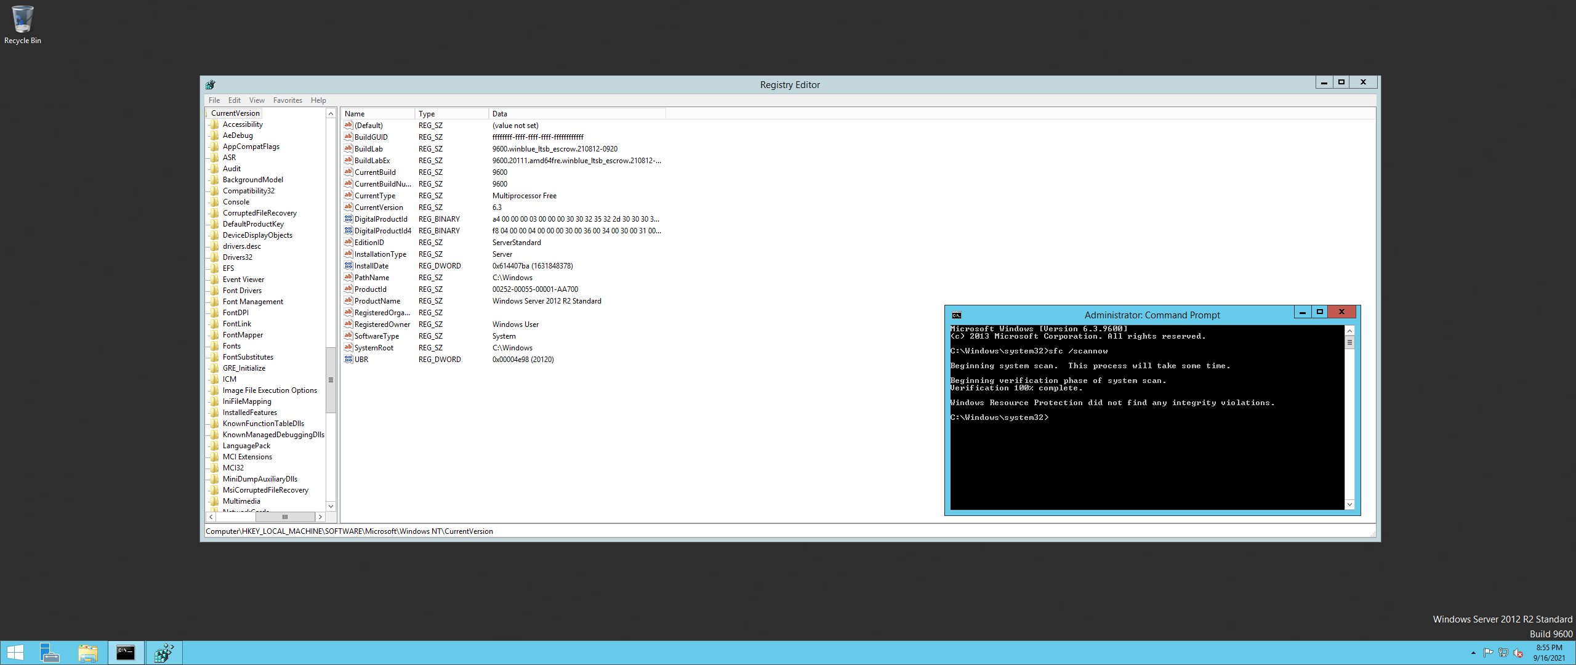Open File Explorer from the taskbar

pyautogui.click(x=88, y=653)
